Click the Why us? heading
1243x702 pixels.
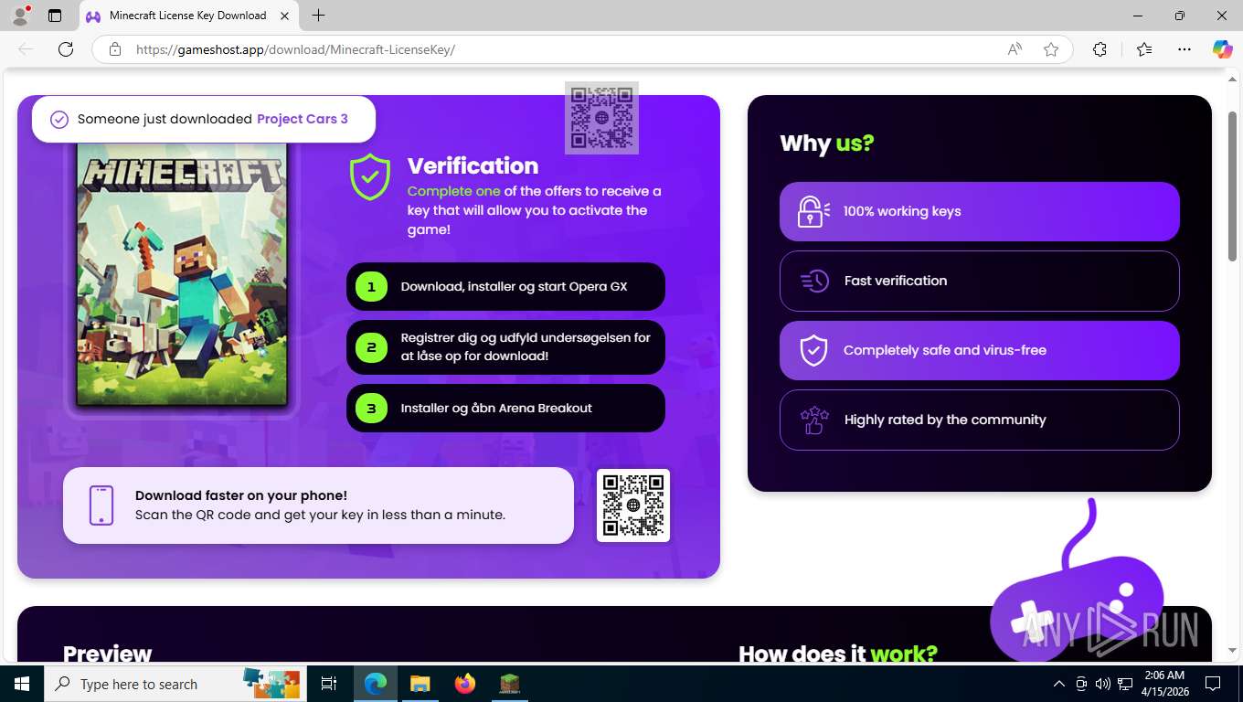(827, 144)
